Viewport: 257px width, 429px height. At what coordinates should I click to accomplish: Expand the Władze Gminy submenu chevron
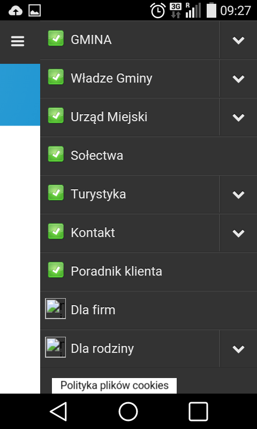coord(238,78)
